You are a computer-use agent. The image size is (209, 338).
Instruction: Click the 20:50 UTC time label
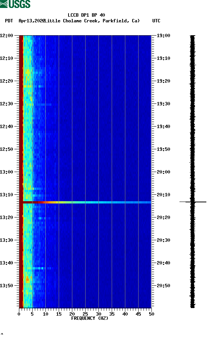163,286
